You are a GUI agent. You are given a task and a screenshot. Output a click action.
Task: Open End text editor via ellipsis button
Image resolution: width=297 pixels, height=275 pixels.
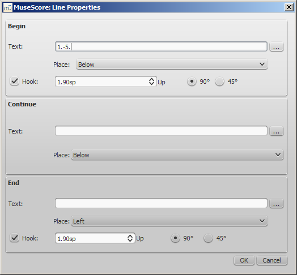[x=277, y=203]
